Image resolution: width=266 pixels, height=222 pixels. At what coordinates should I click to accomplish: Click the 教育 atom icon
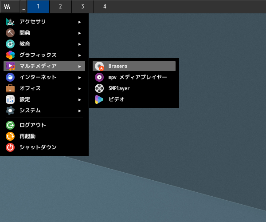(10, 44)
